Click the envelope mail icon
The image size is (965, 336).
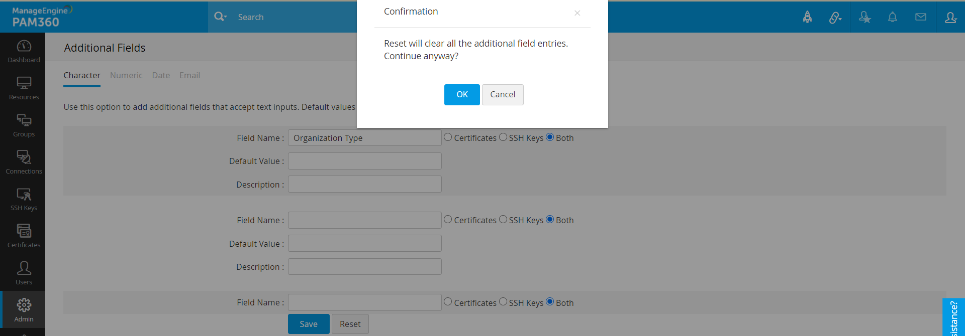point(920,18)
